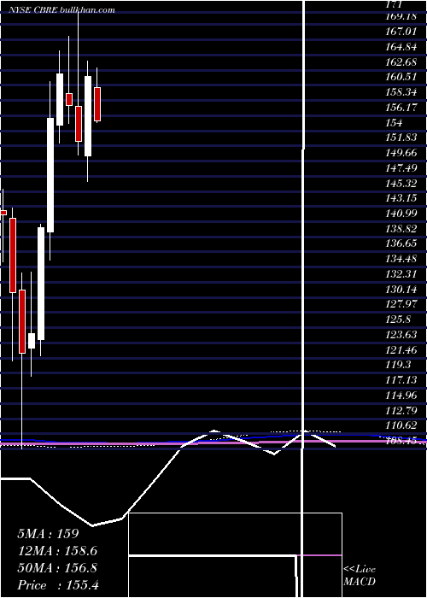Click the 125.8 price axis label

399,320
